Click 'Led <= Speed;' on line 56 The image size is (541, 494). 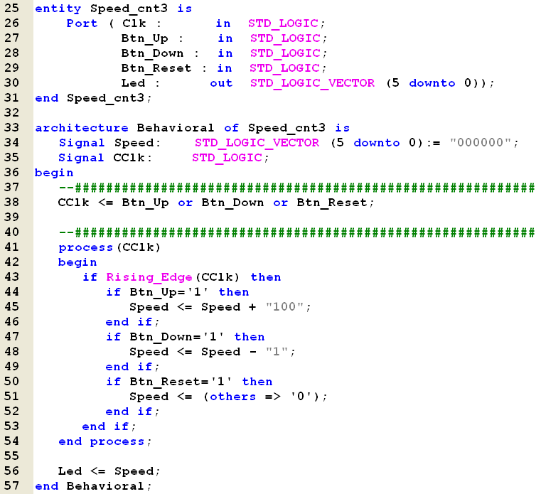[109, 471]
